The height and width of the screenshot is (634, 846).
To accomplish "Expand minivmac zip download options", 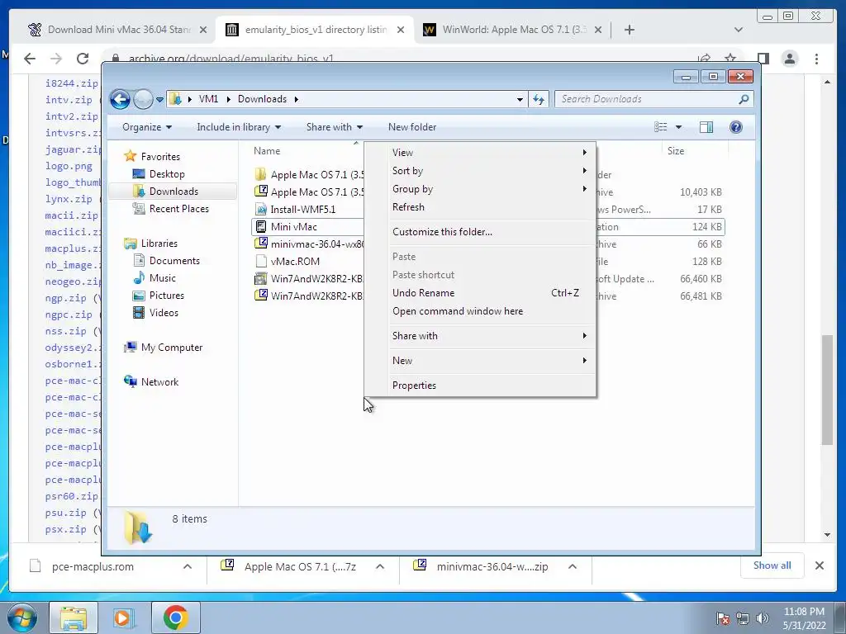I will [x=573, y=566].
